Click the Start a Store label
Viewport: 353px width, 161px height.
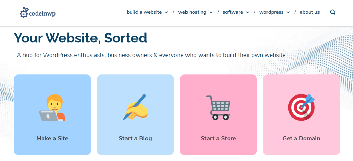(x=218, y=138)
